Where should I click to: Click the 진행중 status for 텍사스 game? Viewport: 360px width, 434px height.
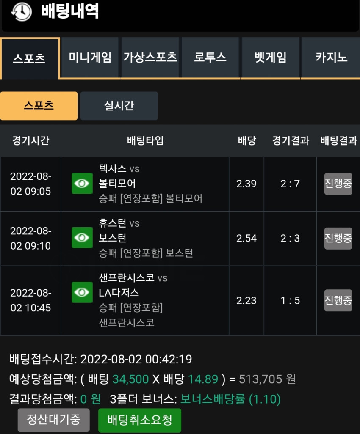click(338, 184)
